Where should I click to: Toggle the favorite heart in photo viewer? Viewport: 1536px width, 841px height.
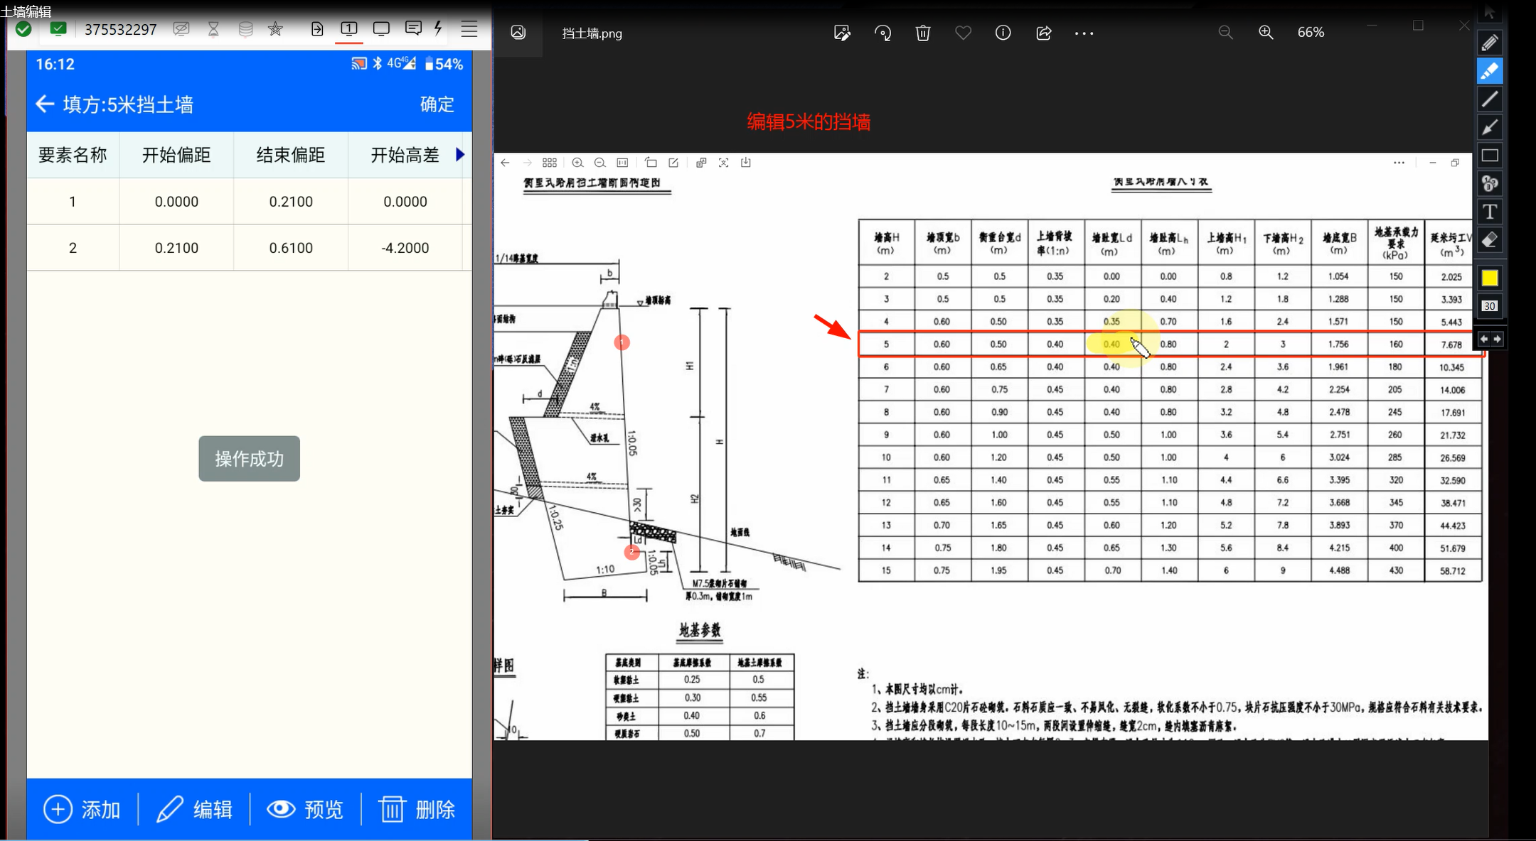coord(963,33)
